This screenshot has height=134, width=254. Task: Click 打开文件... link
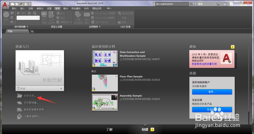(x=30, y=96)
